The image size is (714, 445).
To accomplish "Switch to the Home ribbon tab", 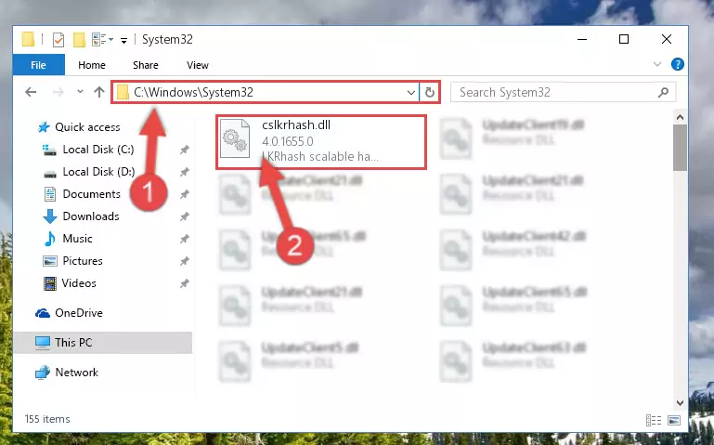I will pyautogui.click(x=92, y=65).
